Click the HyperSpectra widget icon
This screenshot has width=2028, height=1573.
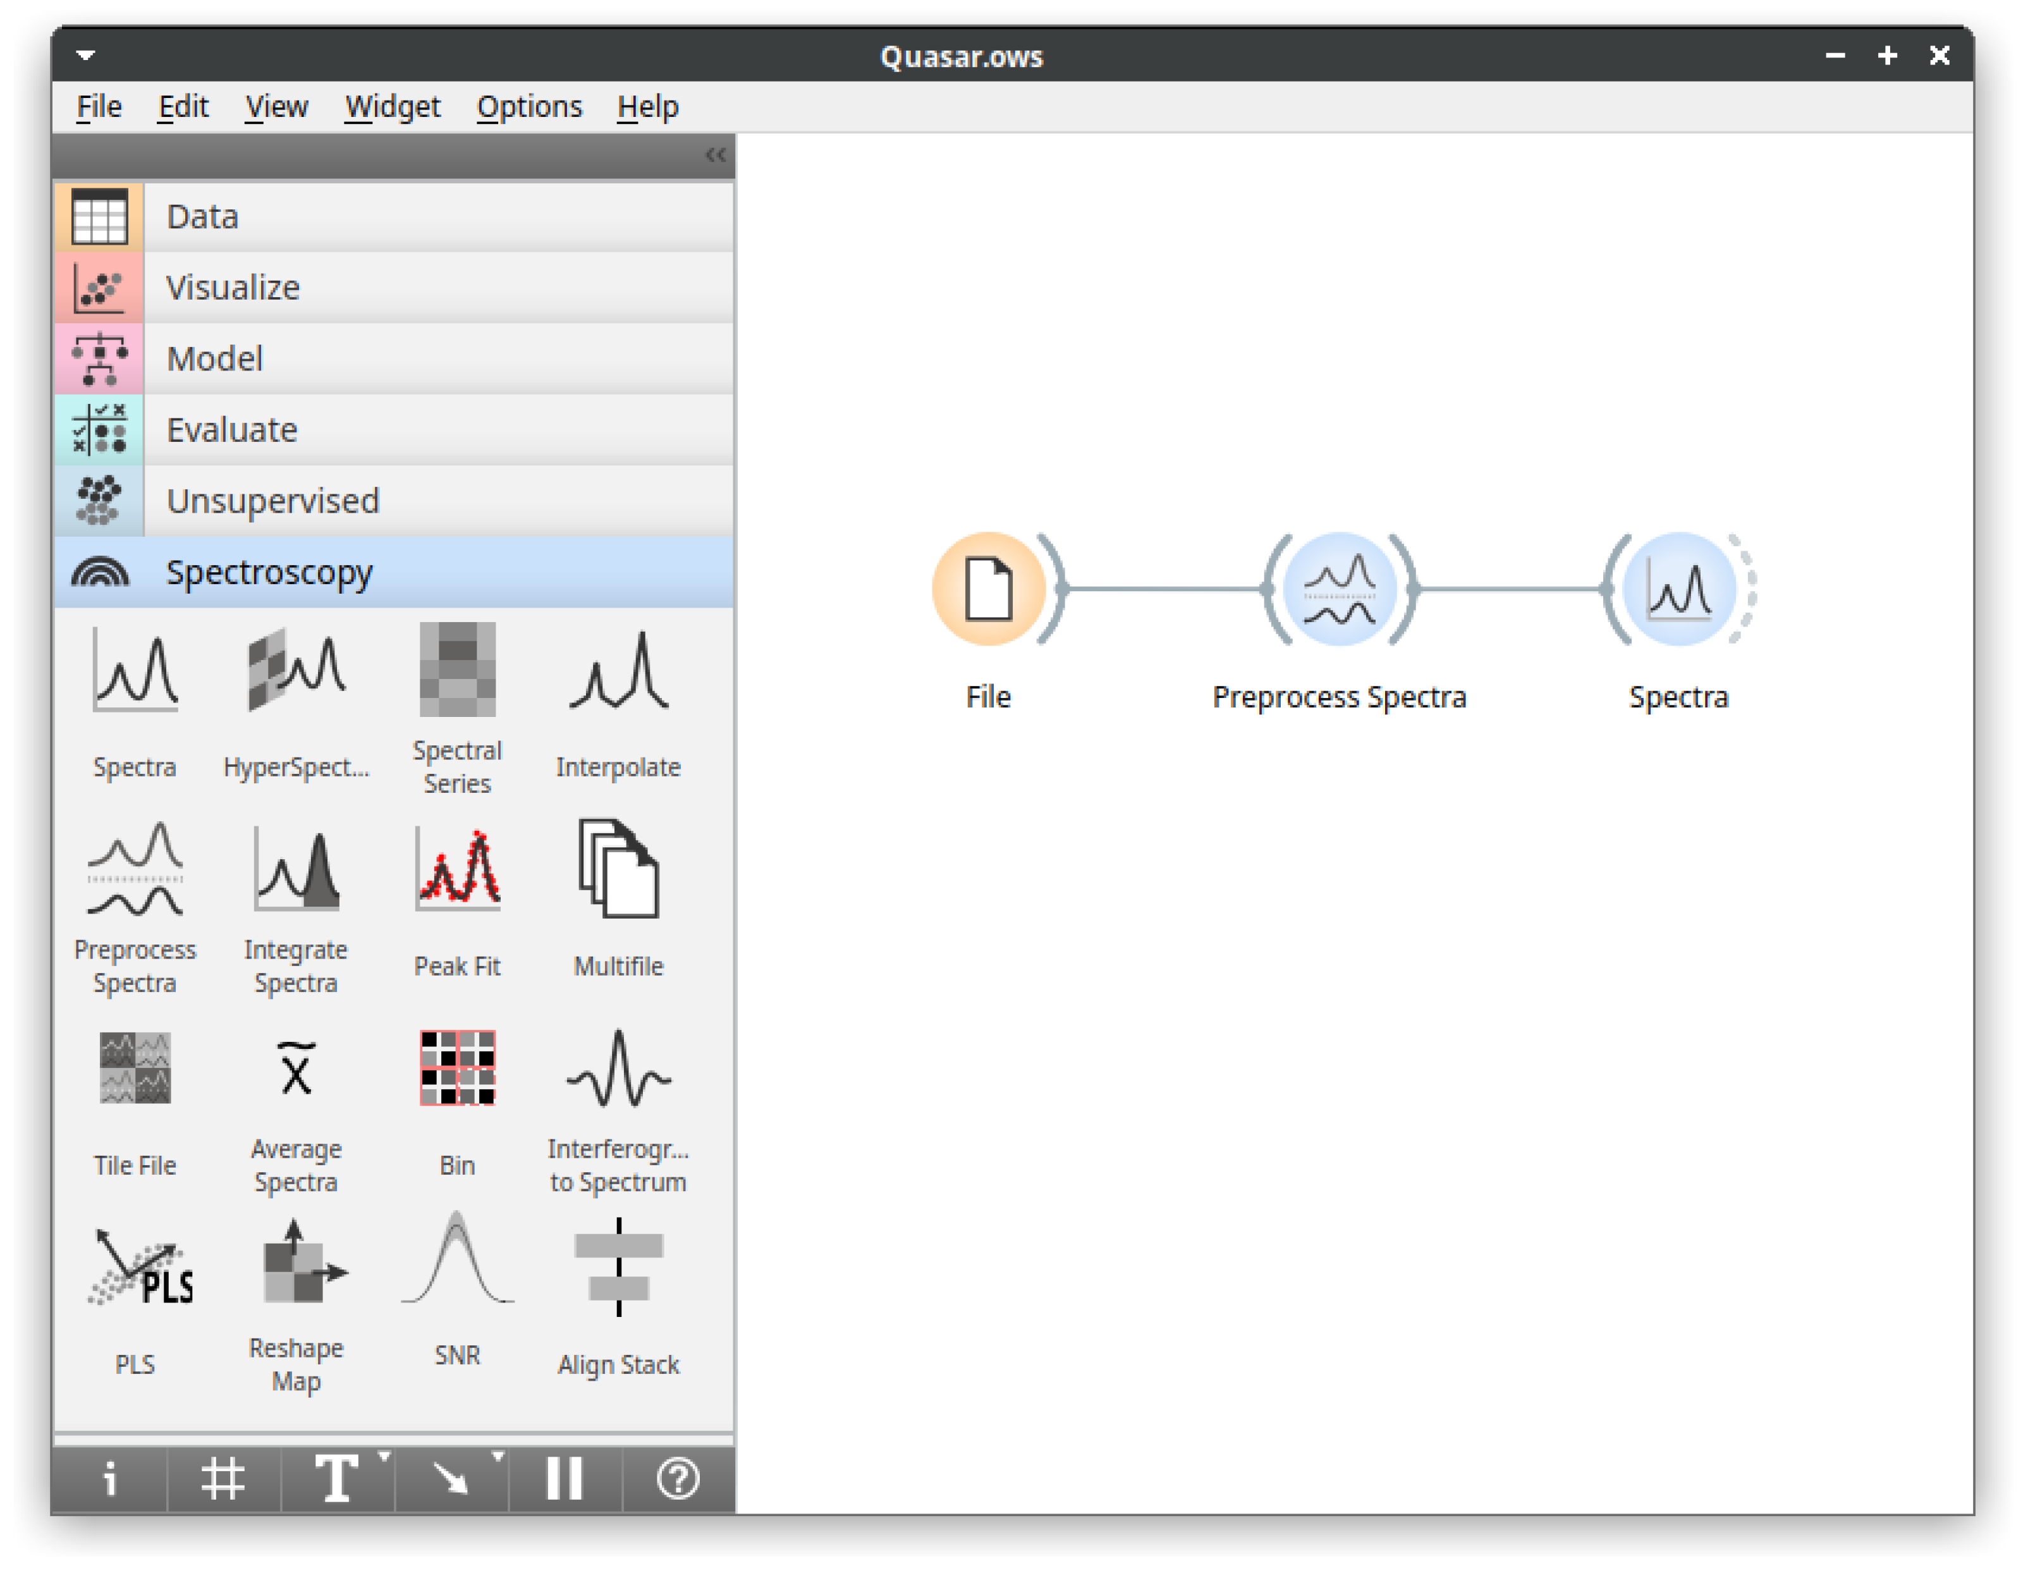click(x=296, y=670)
